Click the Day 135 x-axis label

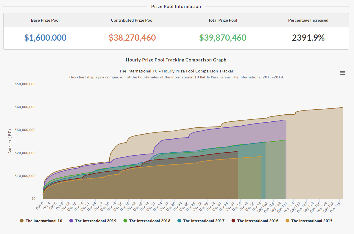point(335,207)
